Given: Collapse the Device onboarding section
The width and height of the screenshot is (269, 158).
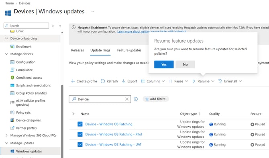Looking at the screenshot, I should [x=6, y=38].
